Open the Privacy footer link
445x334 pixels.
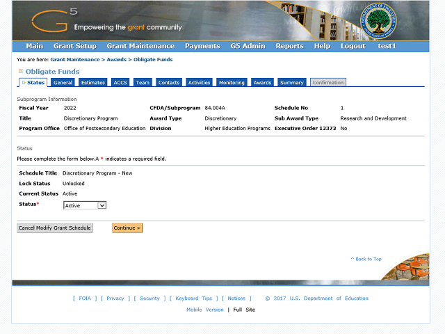pyautogui.click(x=115, y=299)
